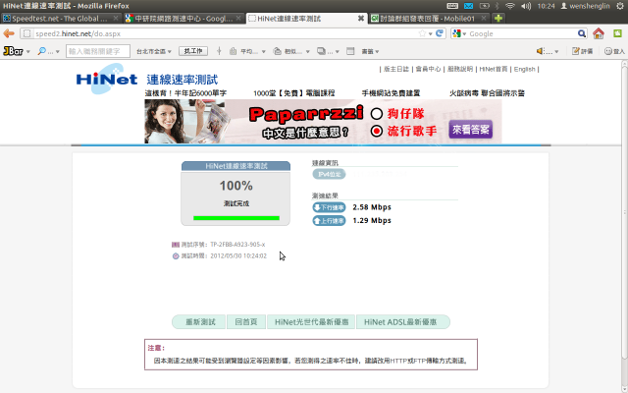Click the JBar building chart icon
Image resolution: width=628 pixels, height=393 pixels.
(233, 51)
